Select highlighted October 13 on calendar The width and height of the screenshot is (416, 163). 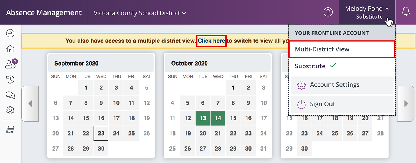(x=203, y=118)
